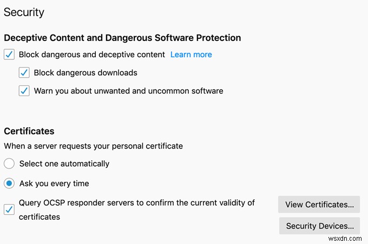Click the Select one automatically label text
Image resolution: width=368 pixels, height=244 pixels.
point(64,164)
